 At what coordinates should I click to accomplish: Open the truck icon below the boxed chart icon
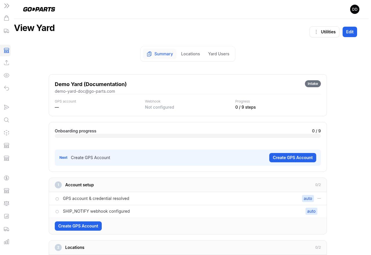click(x=6, y=229)
